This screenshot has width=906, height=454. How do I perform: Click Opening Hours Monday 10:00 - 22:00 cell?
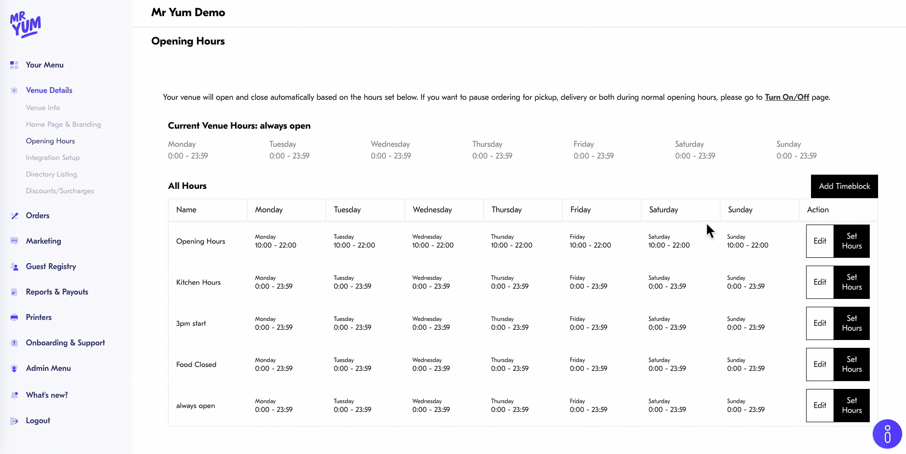click(x=276, y=241)
